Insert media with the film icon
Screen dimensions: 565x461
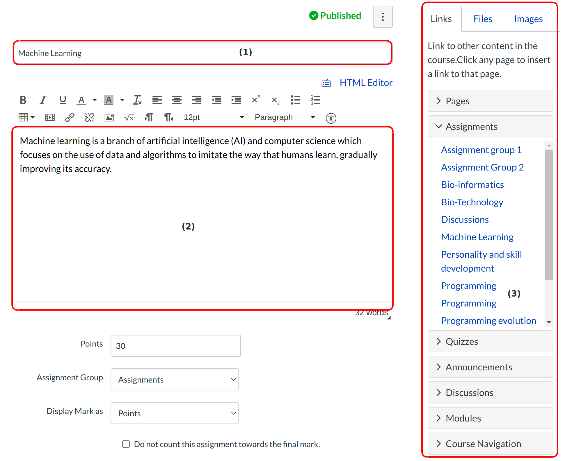tap(50, 117)
